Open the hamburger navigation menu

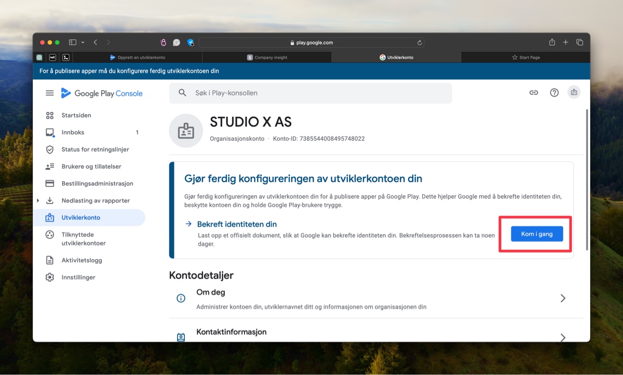coord(50,93)
